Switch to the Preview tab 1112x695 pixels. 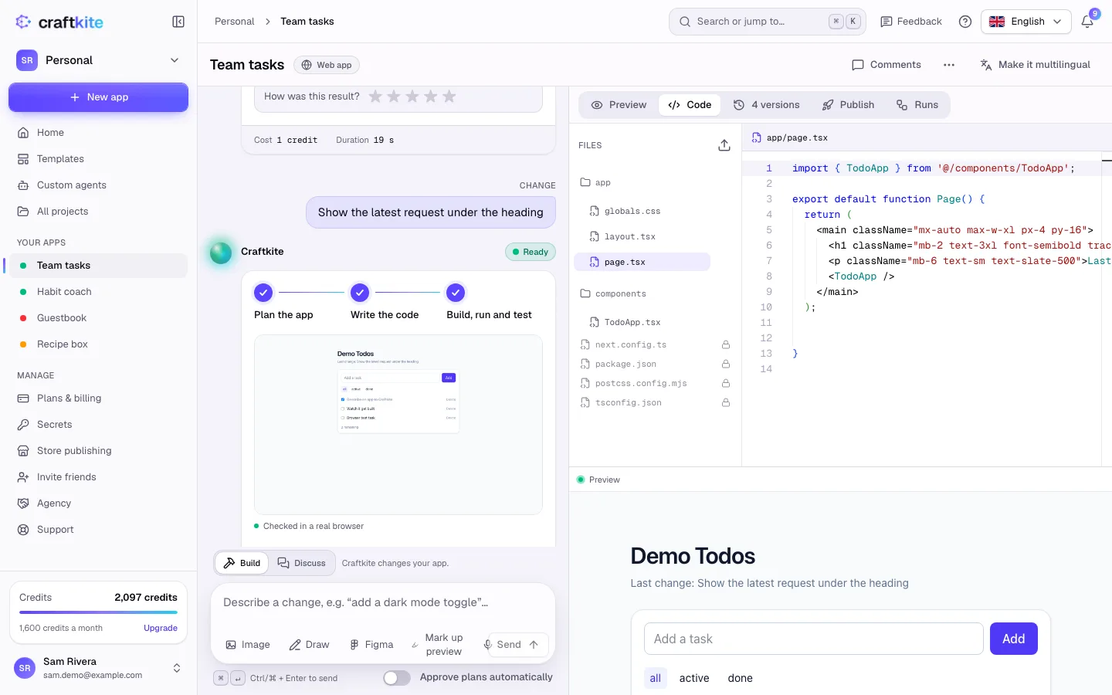click(x=619, y=105)
